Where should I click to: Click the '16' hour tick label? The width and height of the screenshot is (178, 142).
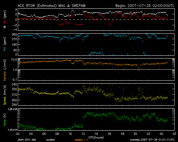tap(109, 134)
